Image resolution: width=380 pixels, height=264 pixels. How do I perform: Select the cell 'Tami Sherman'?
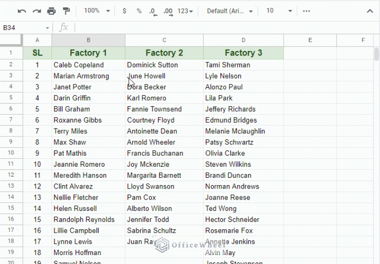[244, 65]
